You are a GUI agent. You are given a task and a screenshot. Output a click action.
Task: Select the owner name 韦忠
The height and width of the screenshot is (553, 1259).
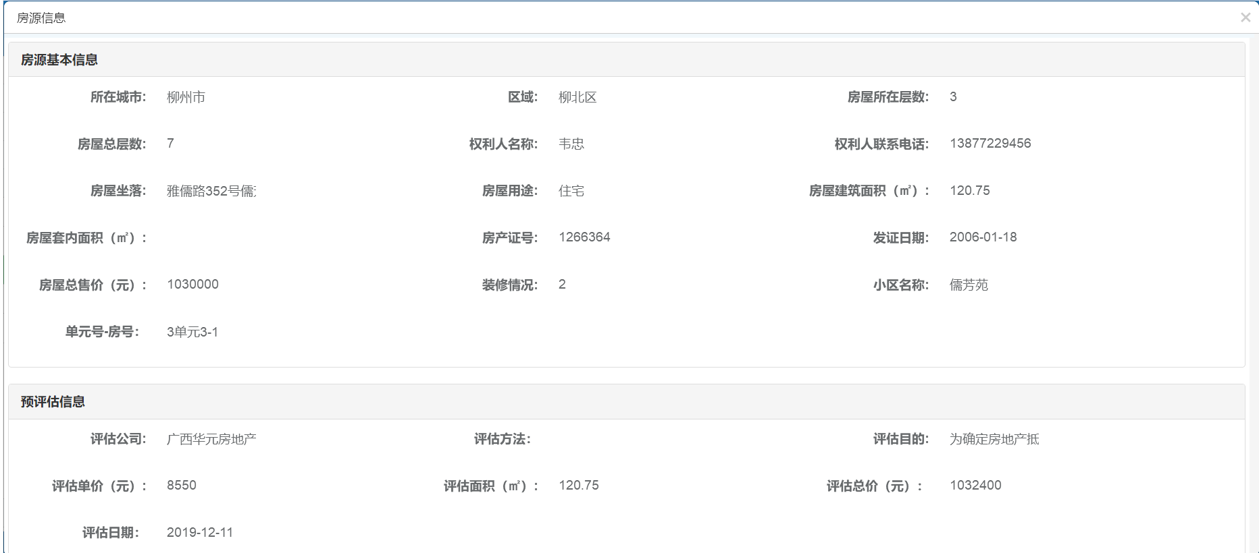[x=571, y=144]
